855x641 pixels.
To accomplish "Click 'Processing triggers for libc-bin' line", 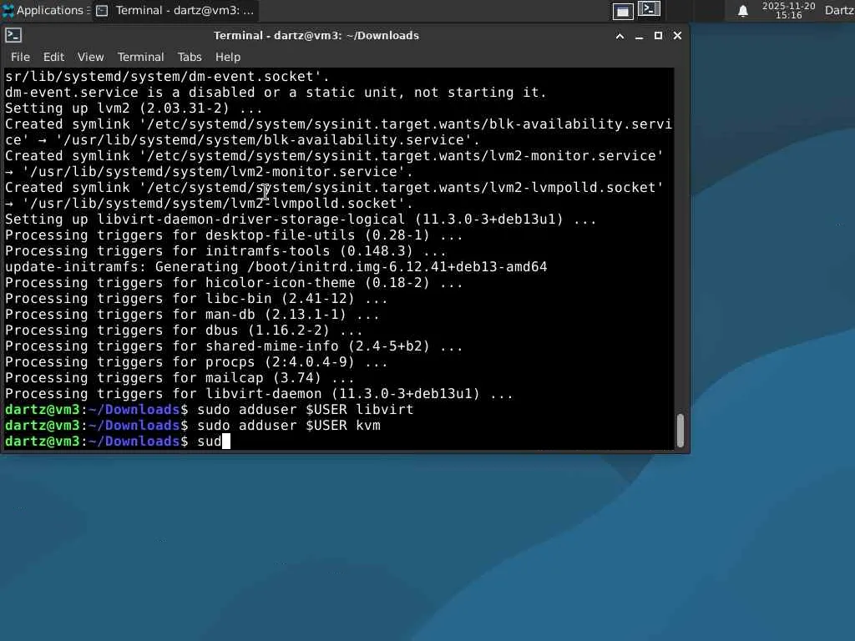I will (x=196, y=298).
